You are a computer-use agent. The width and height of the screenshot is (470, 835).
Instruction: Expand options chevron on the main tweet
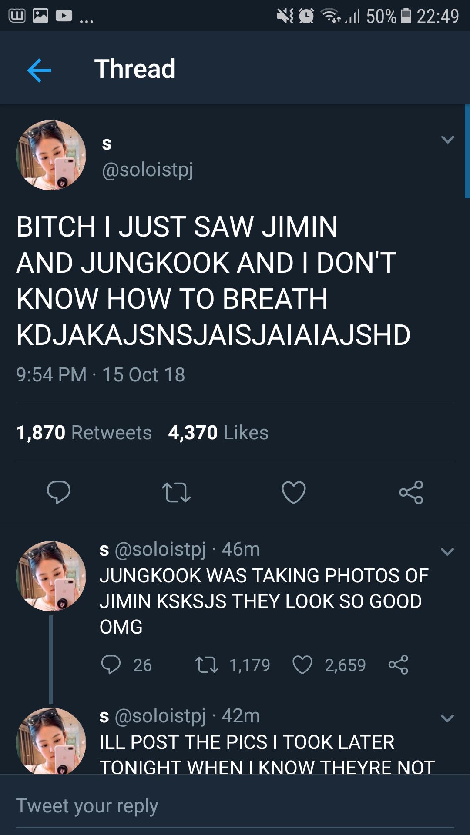[448, 139]
